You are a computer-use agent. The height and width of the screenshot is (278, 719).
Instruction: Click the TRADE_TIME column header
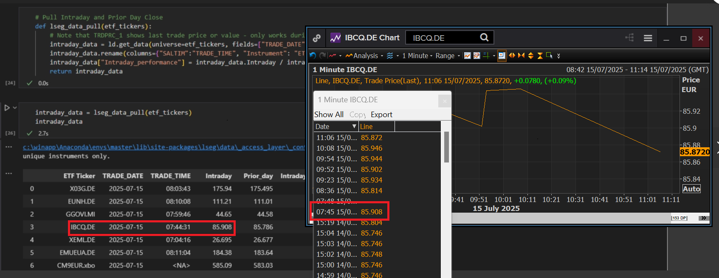click(x=170, y=176)
